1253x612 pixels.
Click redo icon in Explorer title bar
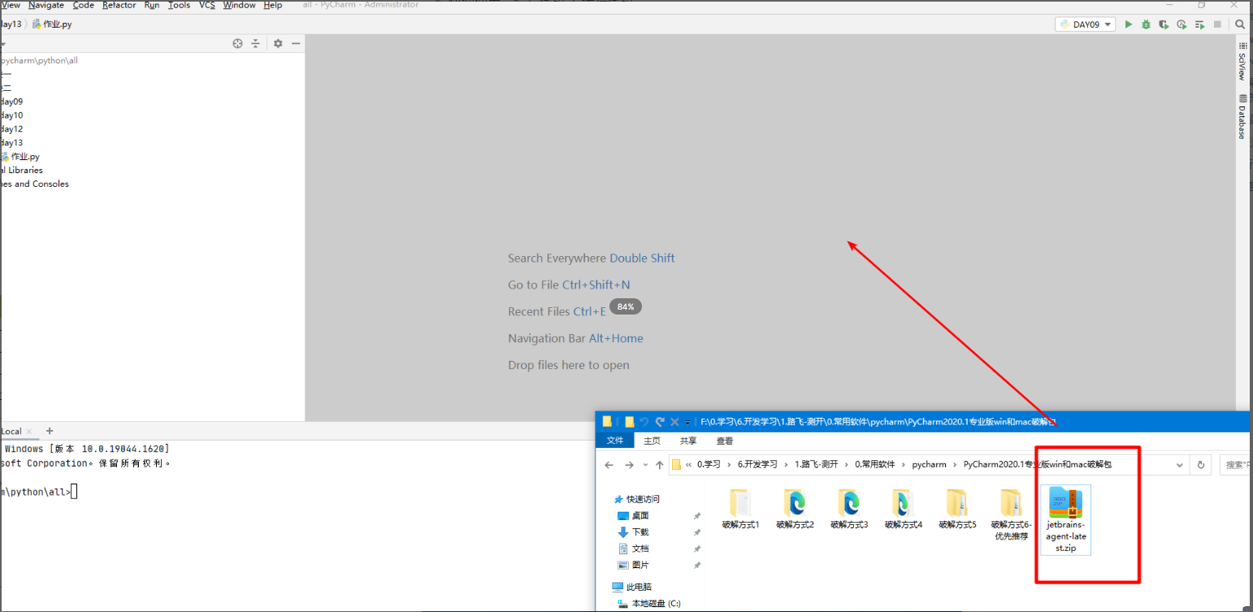[x=659, y=422]
